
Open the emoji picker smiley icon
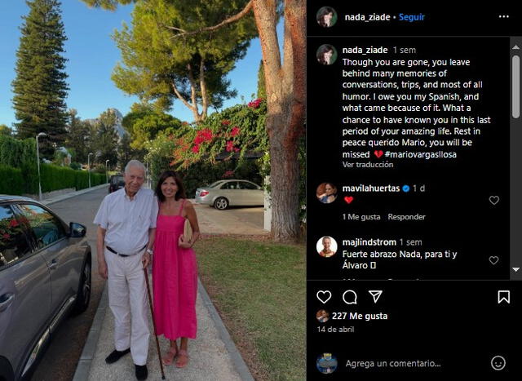click(x=498, y=363)
